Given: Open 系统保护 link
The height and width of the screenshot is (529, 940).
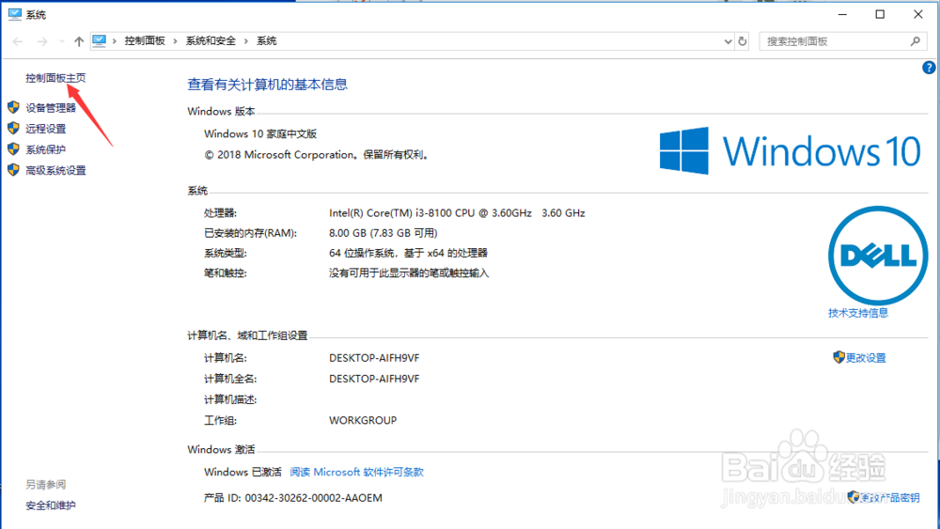Looking at the screenshot, I should click(45, 149).
